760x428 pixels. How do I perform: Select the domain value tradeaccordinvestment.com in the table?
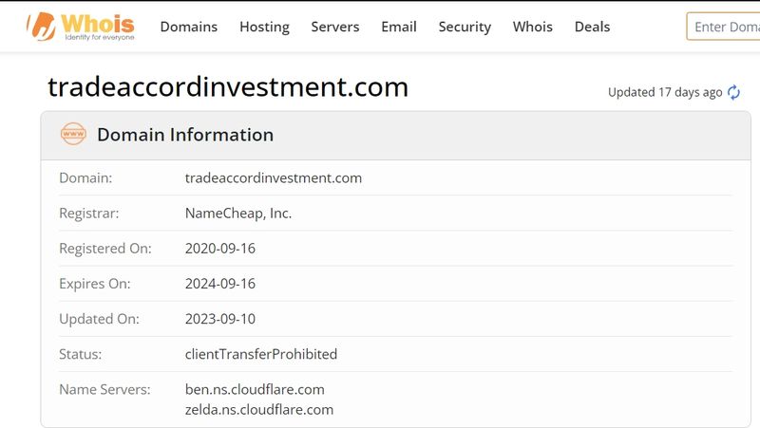point(274,177)
